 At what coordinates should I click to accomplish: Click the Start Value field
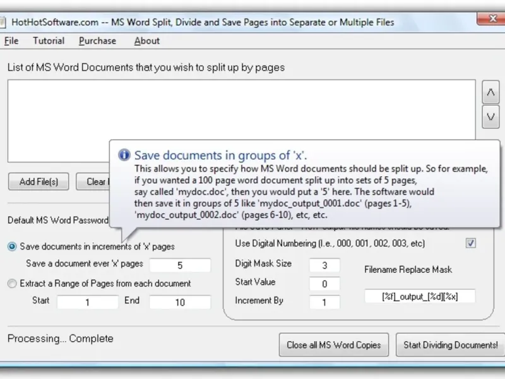324,284
